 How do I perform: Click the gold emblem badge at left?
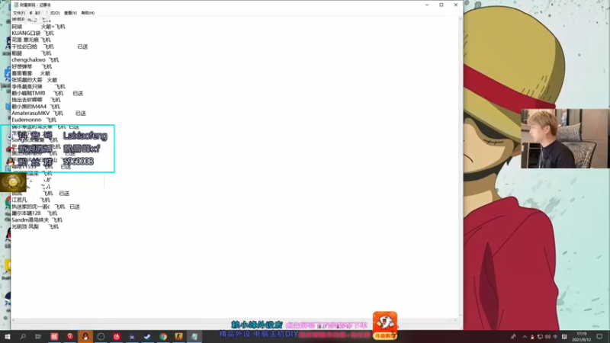(x=13, y=182)
